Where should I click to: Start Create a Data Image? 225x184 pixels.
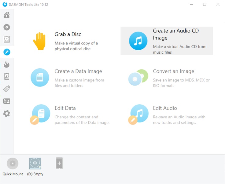pos(40,78)
